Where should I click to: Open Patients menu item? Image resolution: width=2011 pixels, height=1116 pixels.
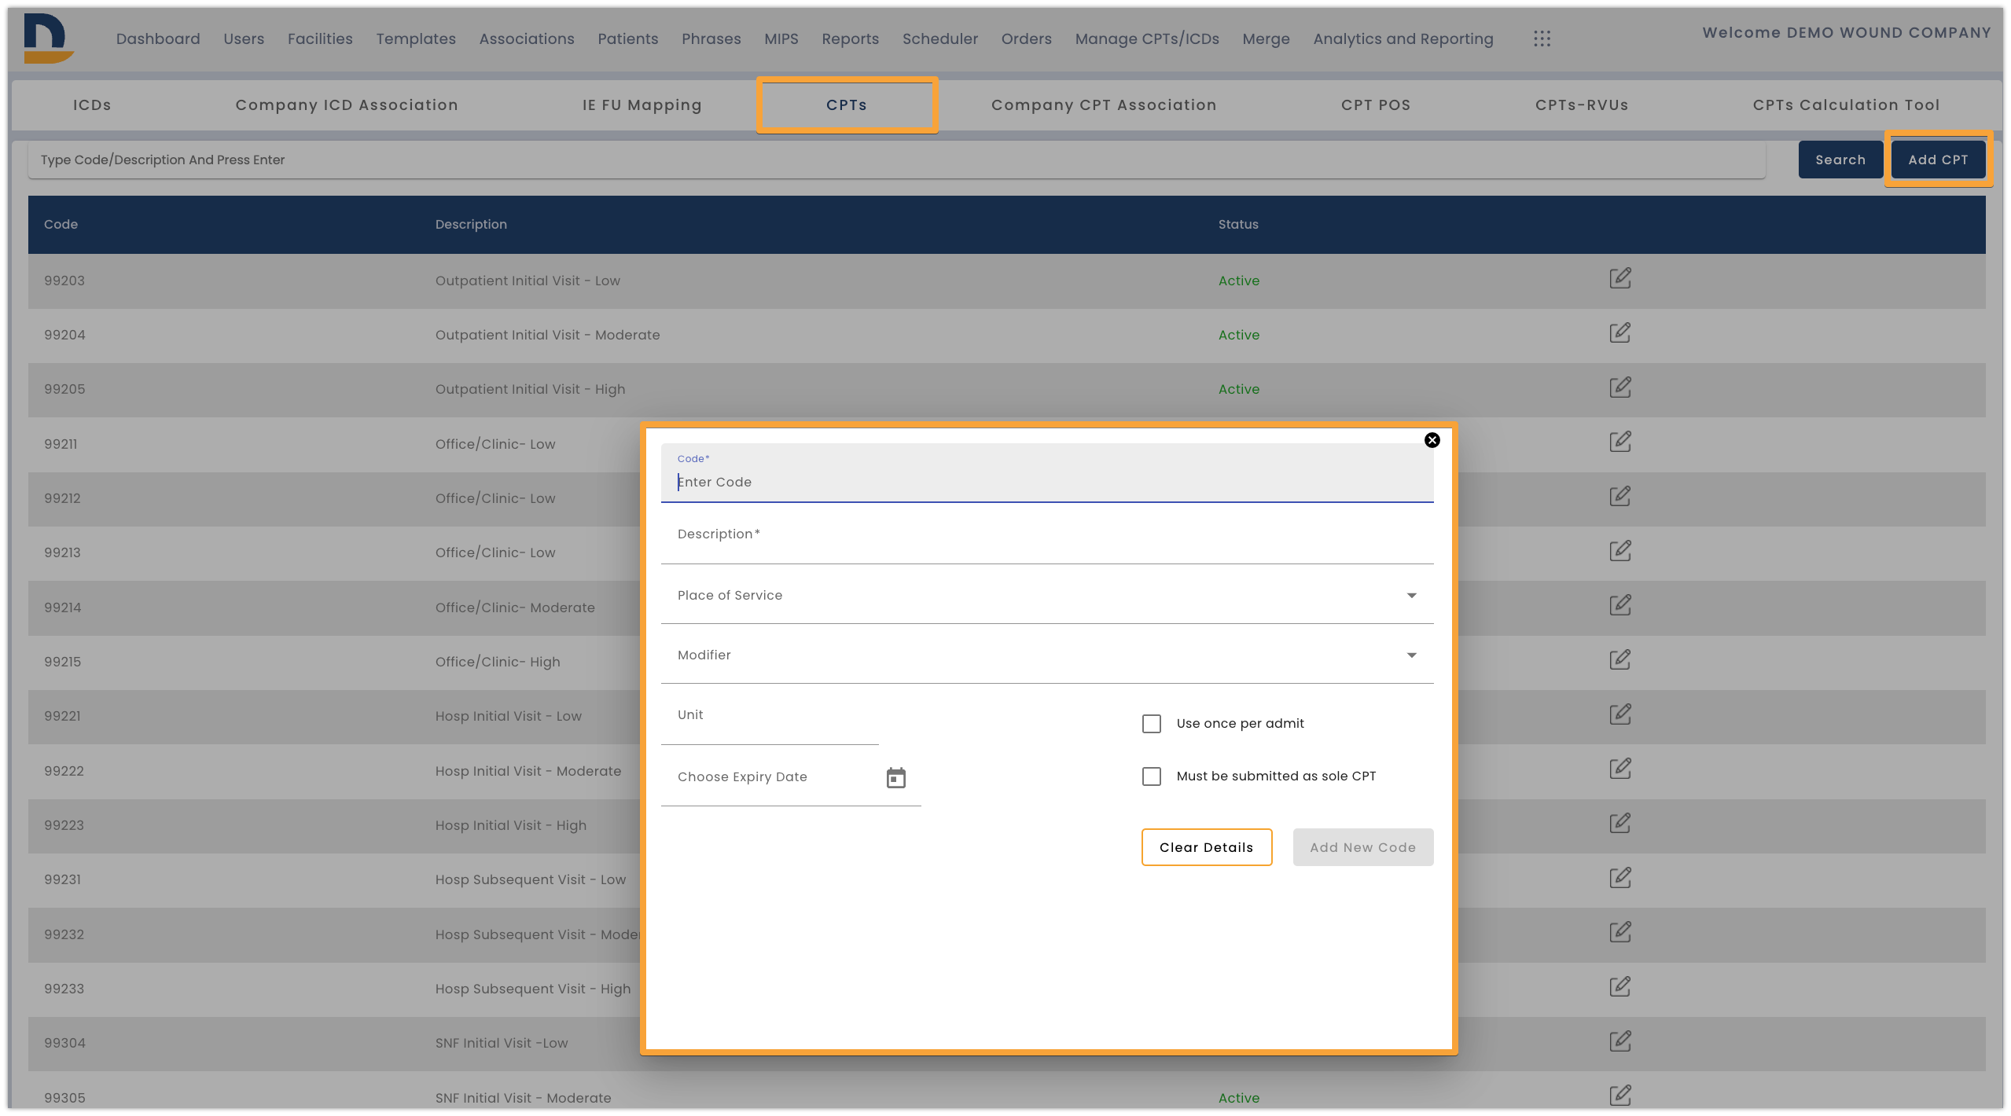627,39
